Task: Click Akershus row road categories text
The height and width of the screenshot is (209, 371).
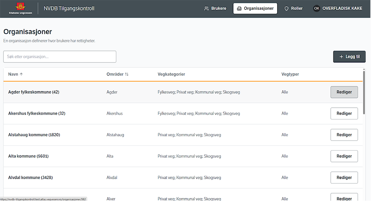Action: pyautogui.click(x=199, y=113)
